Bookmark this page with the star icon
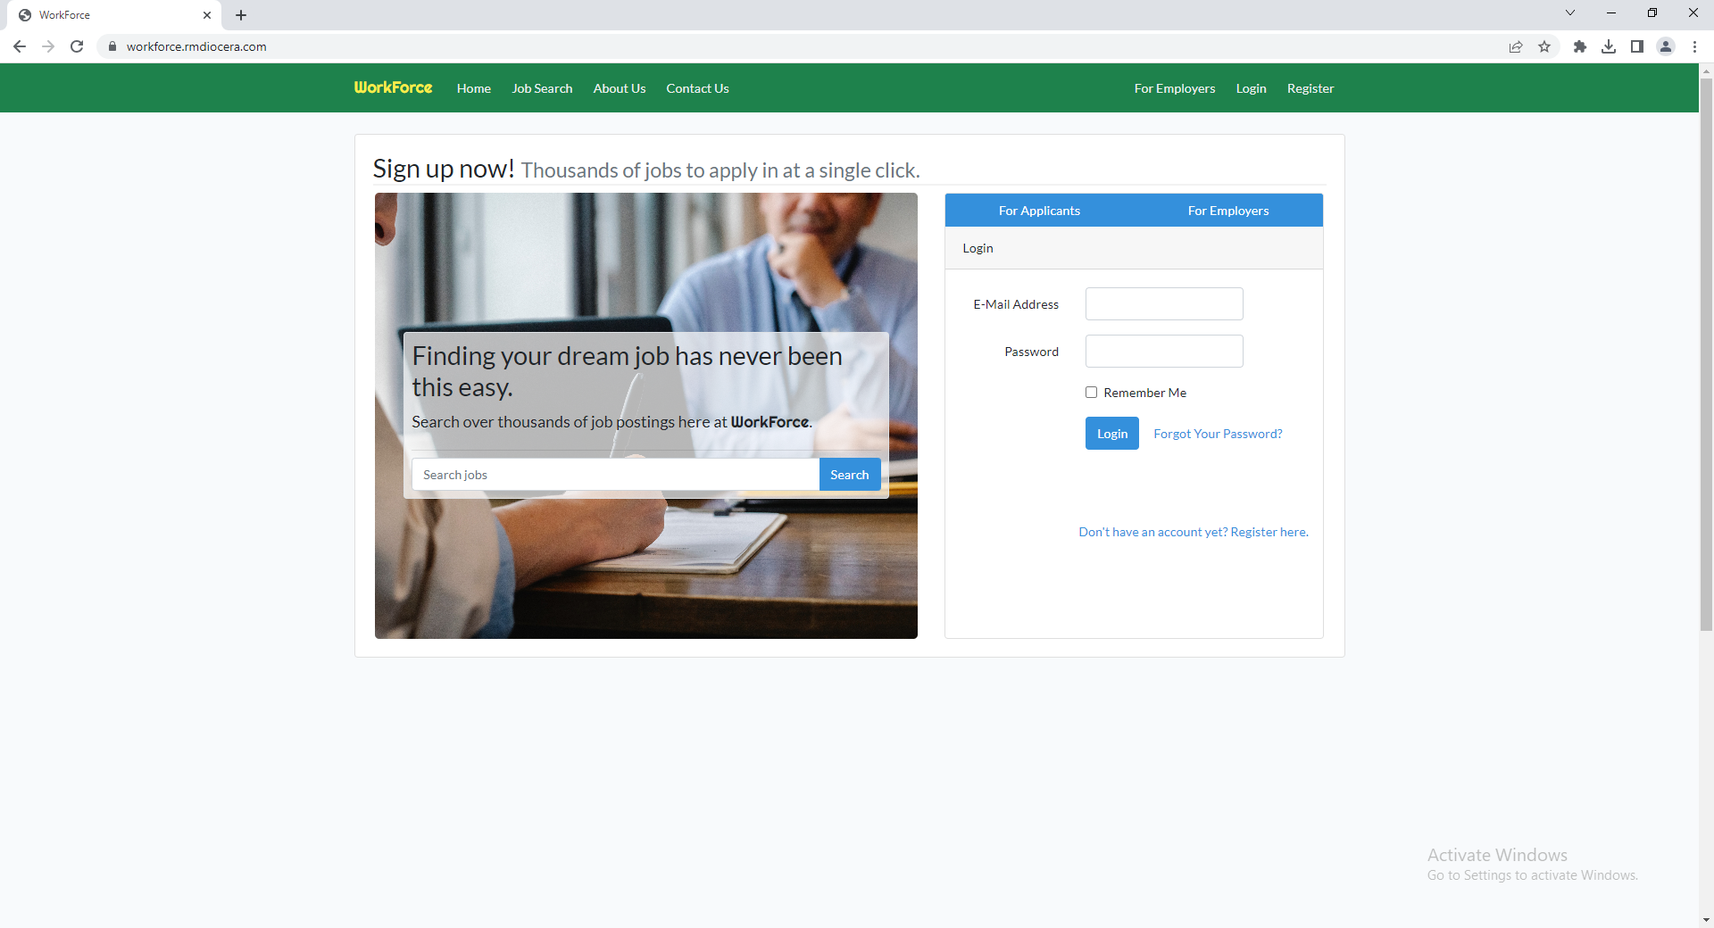The image size is (1714, 928). point(1544,46)
